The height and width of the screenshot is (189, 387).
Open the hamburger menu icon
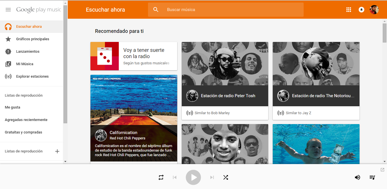tap(8, 10)
